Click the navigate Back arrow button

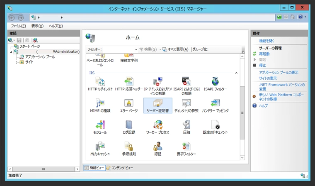(12, 18)
